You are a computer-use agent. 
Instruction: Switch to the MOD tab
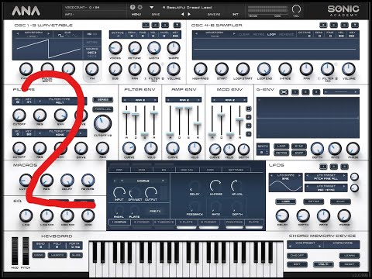click(210, 170)
